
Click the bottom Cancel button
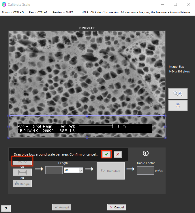point(117,207)
